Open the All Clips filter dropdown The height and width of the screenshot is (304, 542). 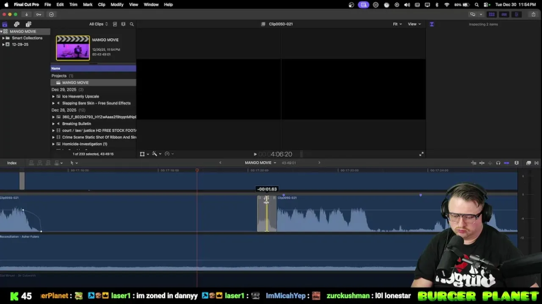98,24
